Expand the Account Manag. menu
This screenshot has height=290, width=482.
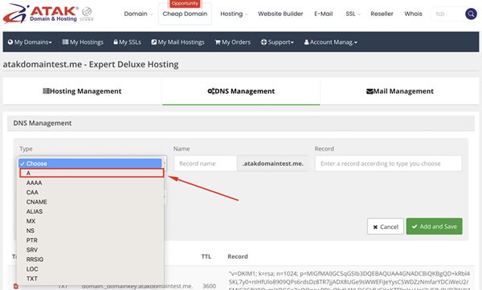(x=331, y=42)
